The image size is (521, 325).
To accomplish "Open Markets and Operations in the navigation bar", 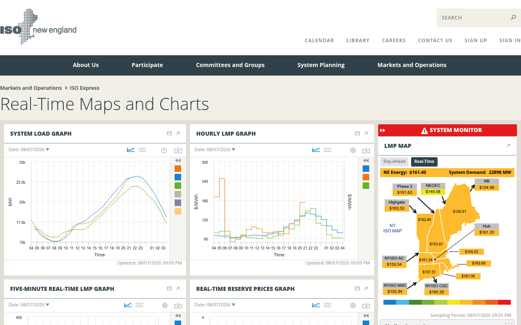I will click(x=412, y=65).
